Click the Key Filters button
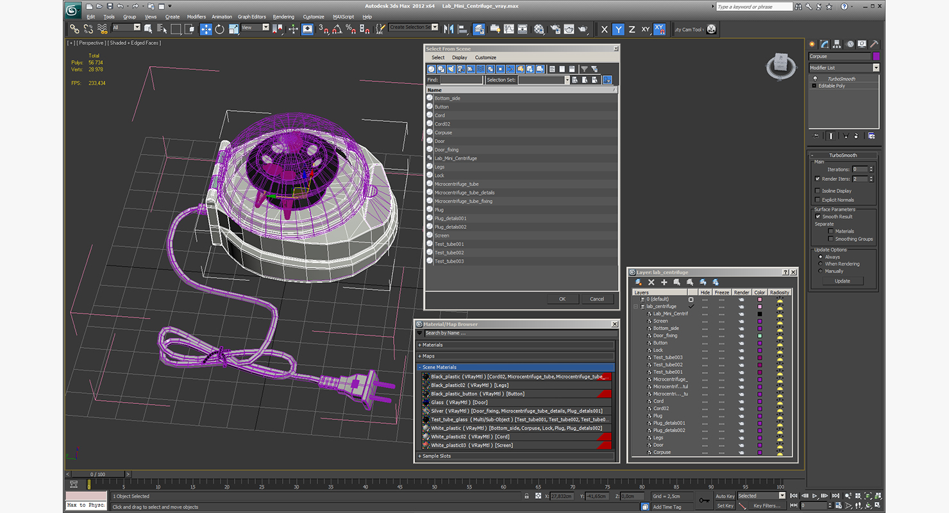This screenshot has height=513, width=949. (x=768, y=506)
